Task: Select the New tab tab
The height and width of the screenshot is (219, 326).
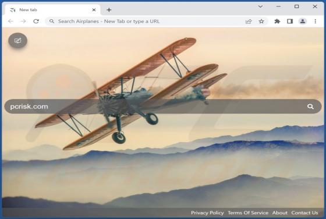Action: coord(52,10)
